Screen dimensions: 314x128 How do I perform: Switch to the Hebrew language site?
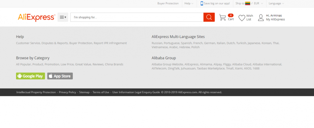184,47
